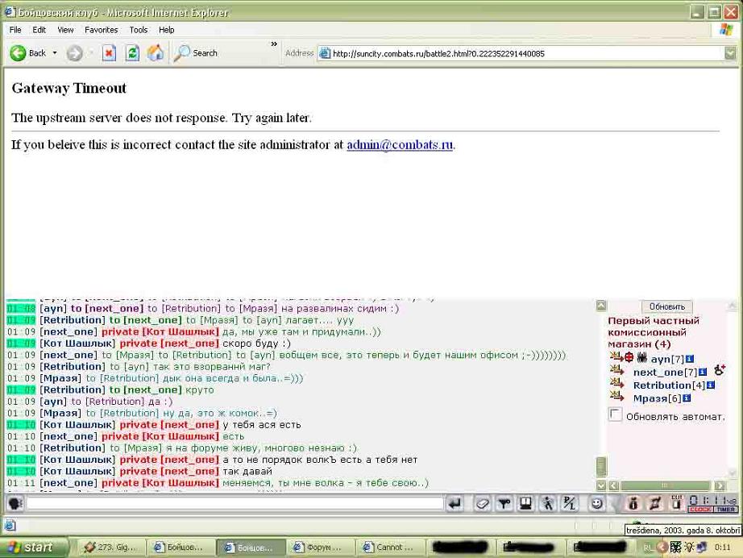Click user list horizontal scroll left arrow
The height and width of the screenshot is (558, 743).
click(613, 485)
